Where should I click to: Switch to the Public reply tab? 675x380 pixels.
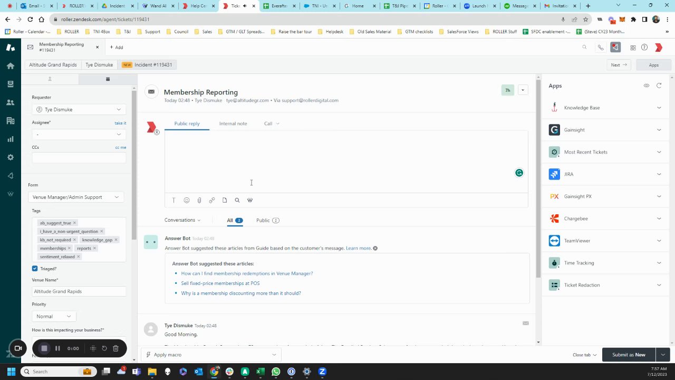pyautogui.click(x=187, y=123)
